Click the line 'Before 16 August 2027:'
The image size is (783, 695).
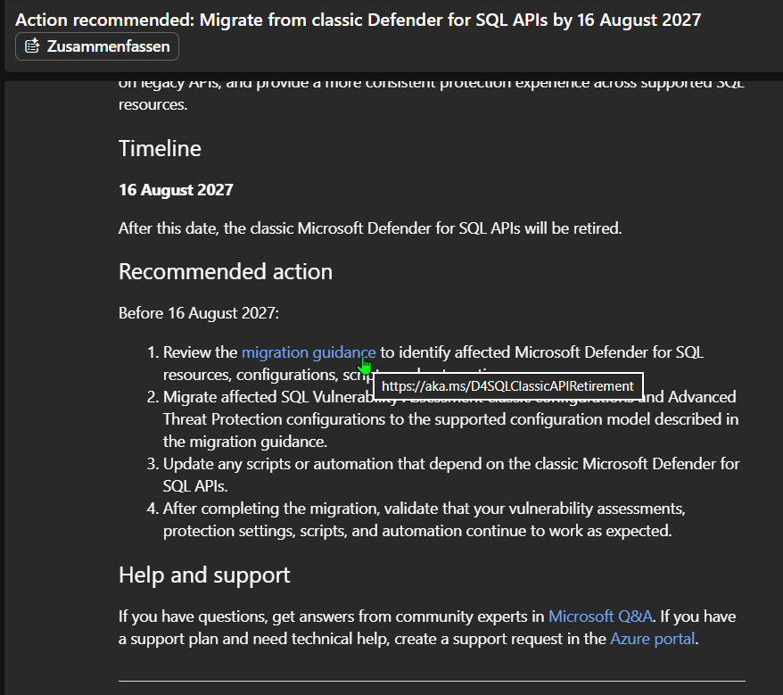(x=199, y=313)
